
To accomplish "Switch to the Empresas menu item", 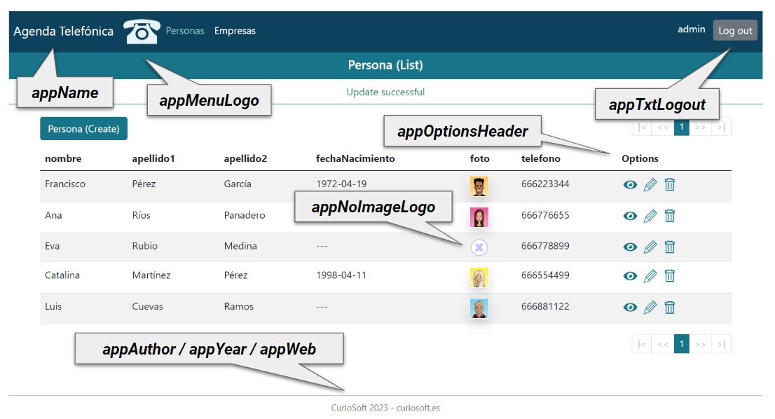I will pos(235,31).
